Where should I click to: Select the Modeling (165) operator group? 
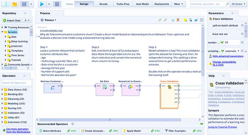[16, 103]
